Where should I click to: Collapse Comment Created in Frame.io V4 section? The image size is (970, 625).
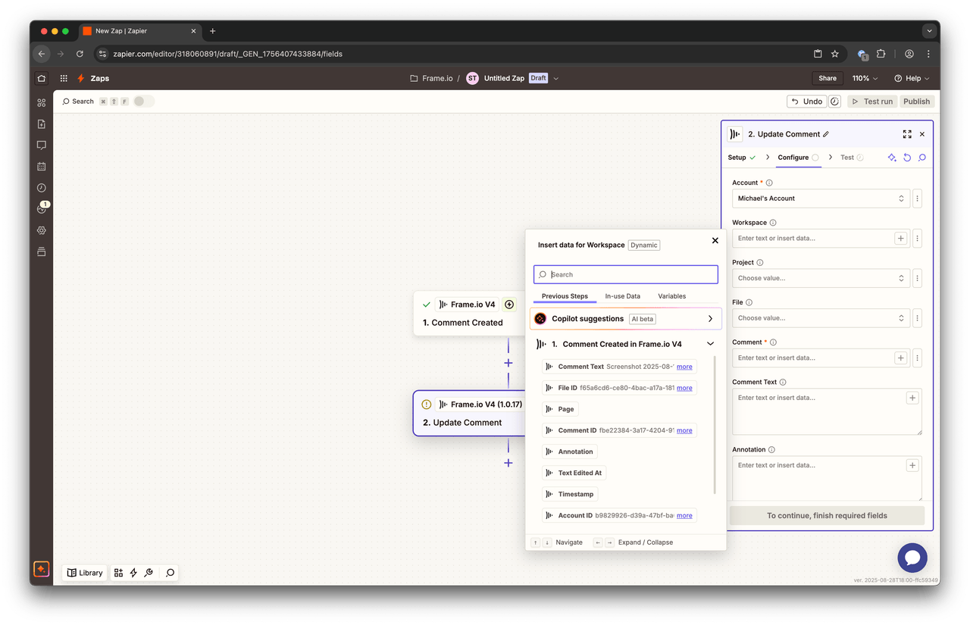tap(710, 344)
